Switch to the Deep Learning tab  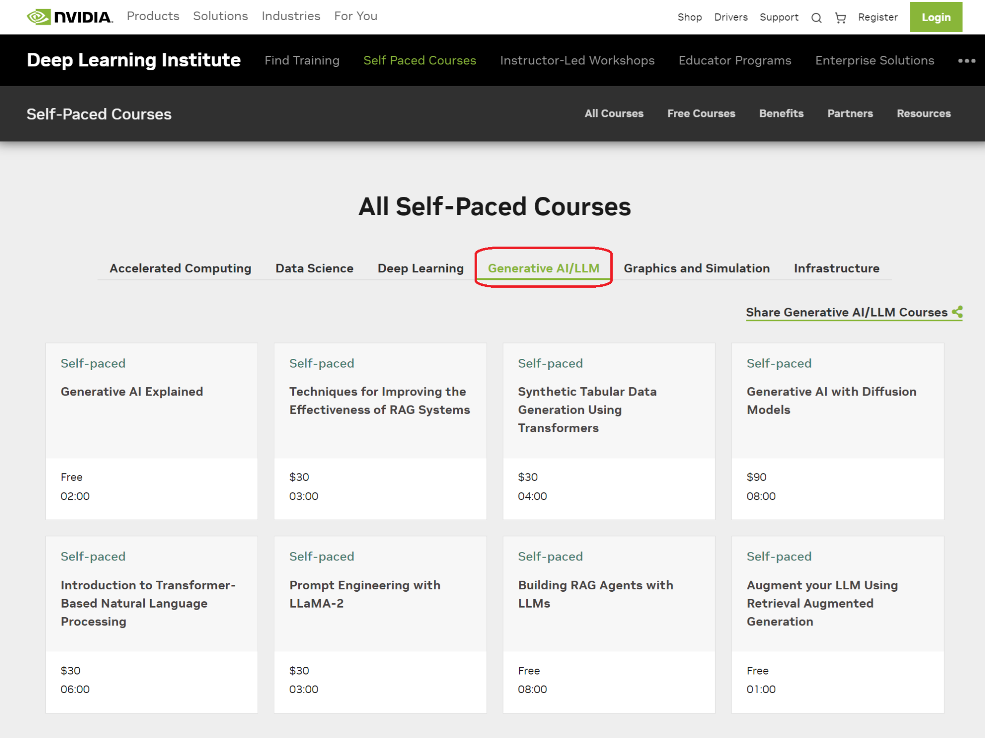tap(420, 268)
